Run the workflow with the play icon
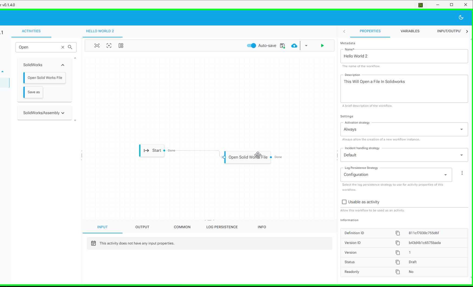The image size is (473, 287). click(x=322, y=46)
